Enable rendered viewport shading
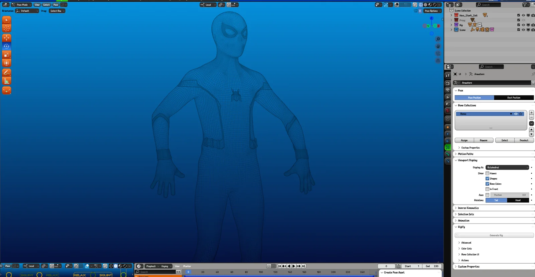 (x=435, y=5)
